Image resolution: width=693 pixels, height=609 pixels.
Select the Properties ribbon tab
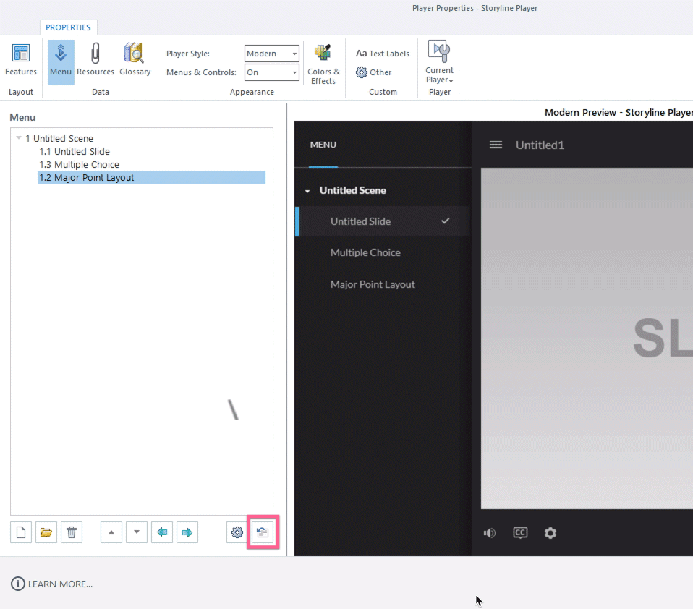[x=68, y=27]
